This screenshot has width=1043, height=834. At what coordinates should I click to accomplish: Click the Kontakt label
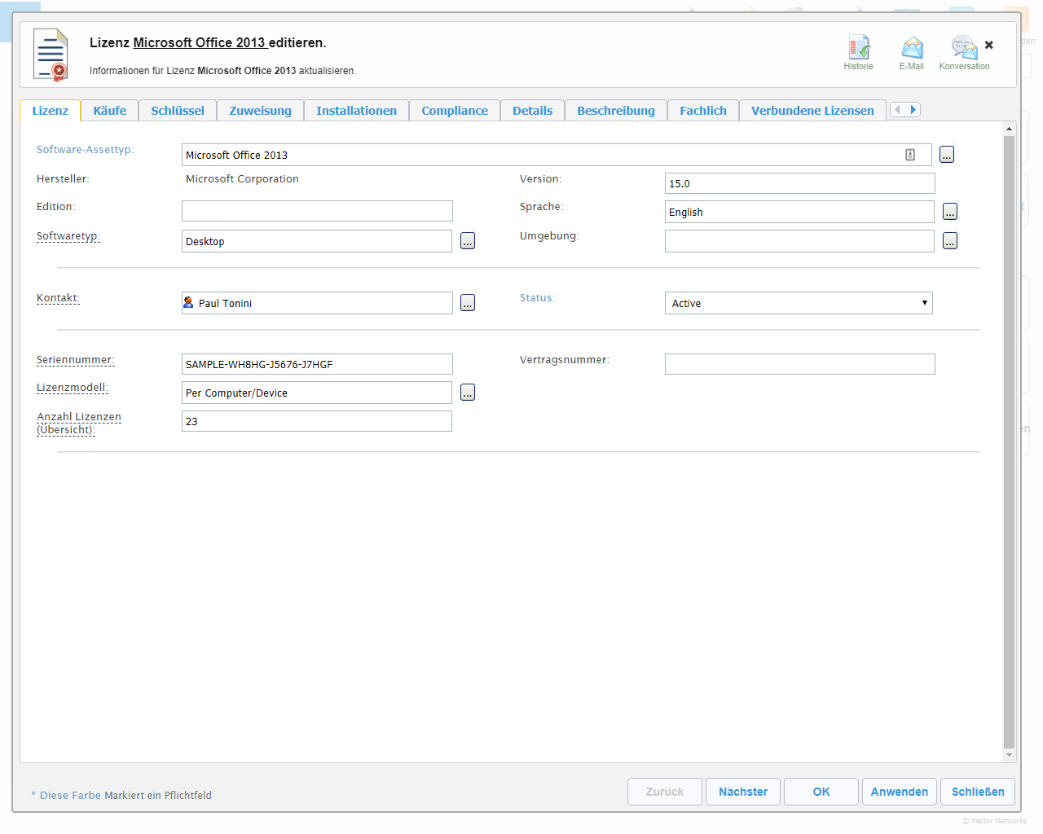[58, 298]
